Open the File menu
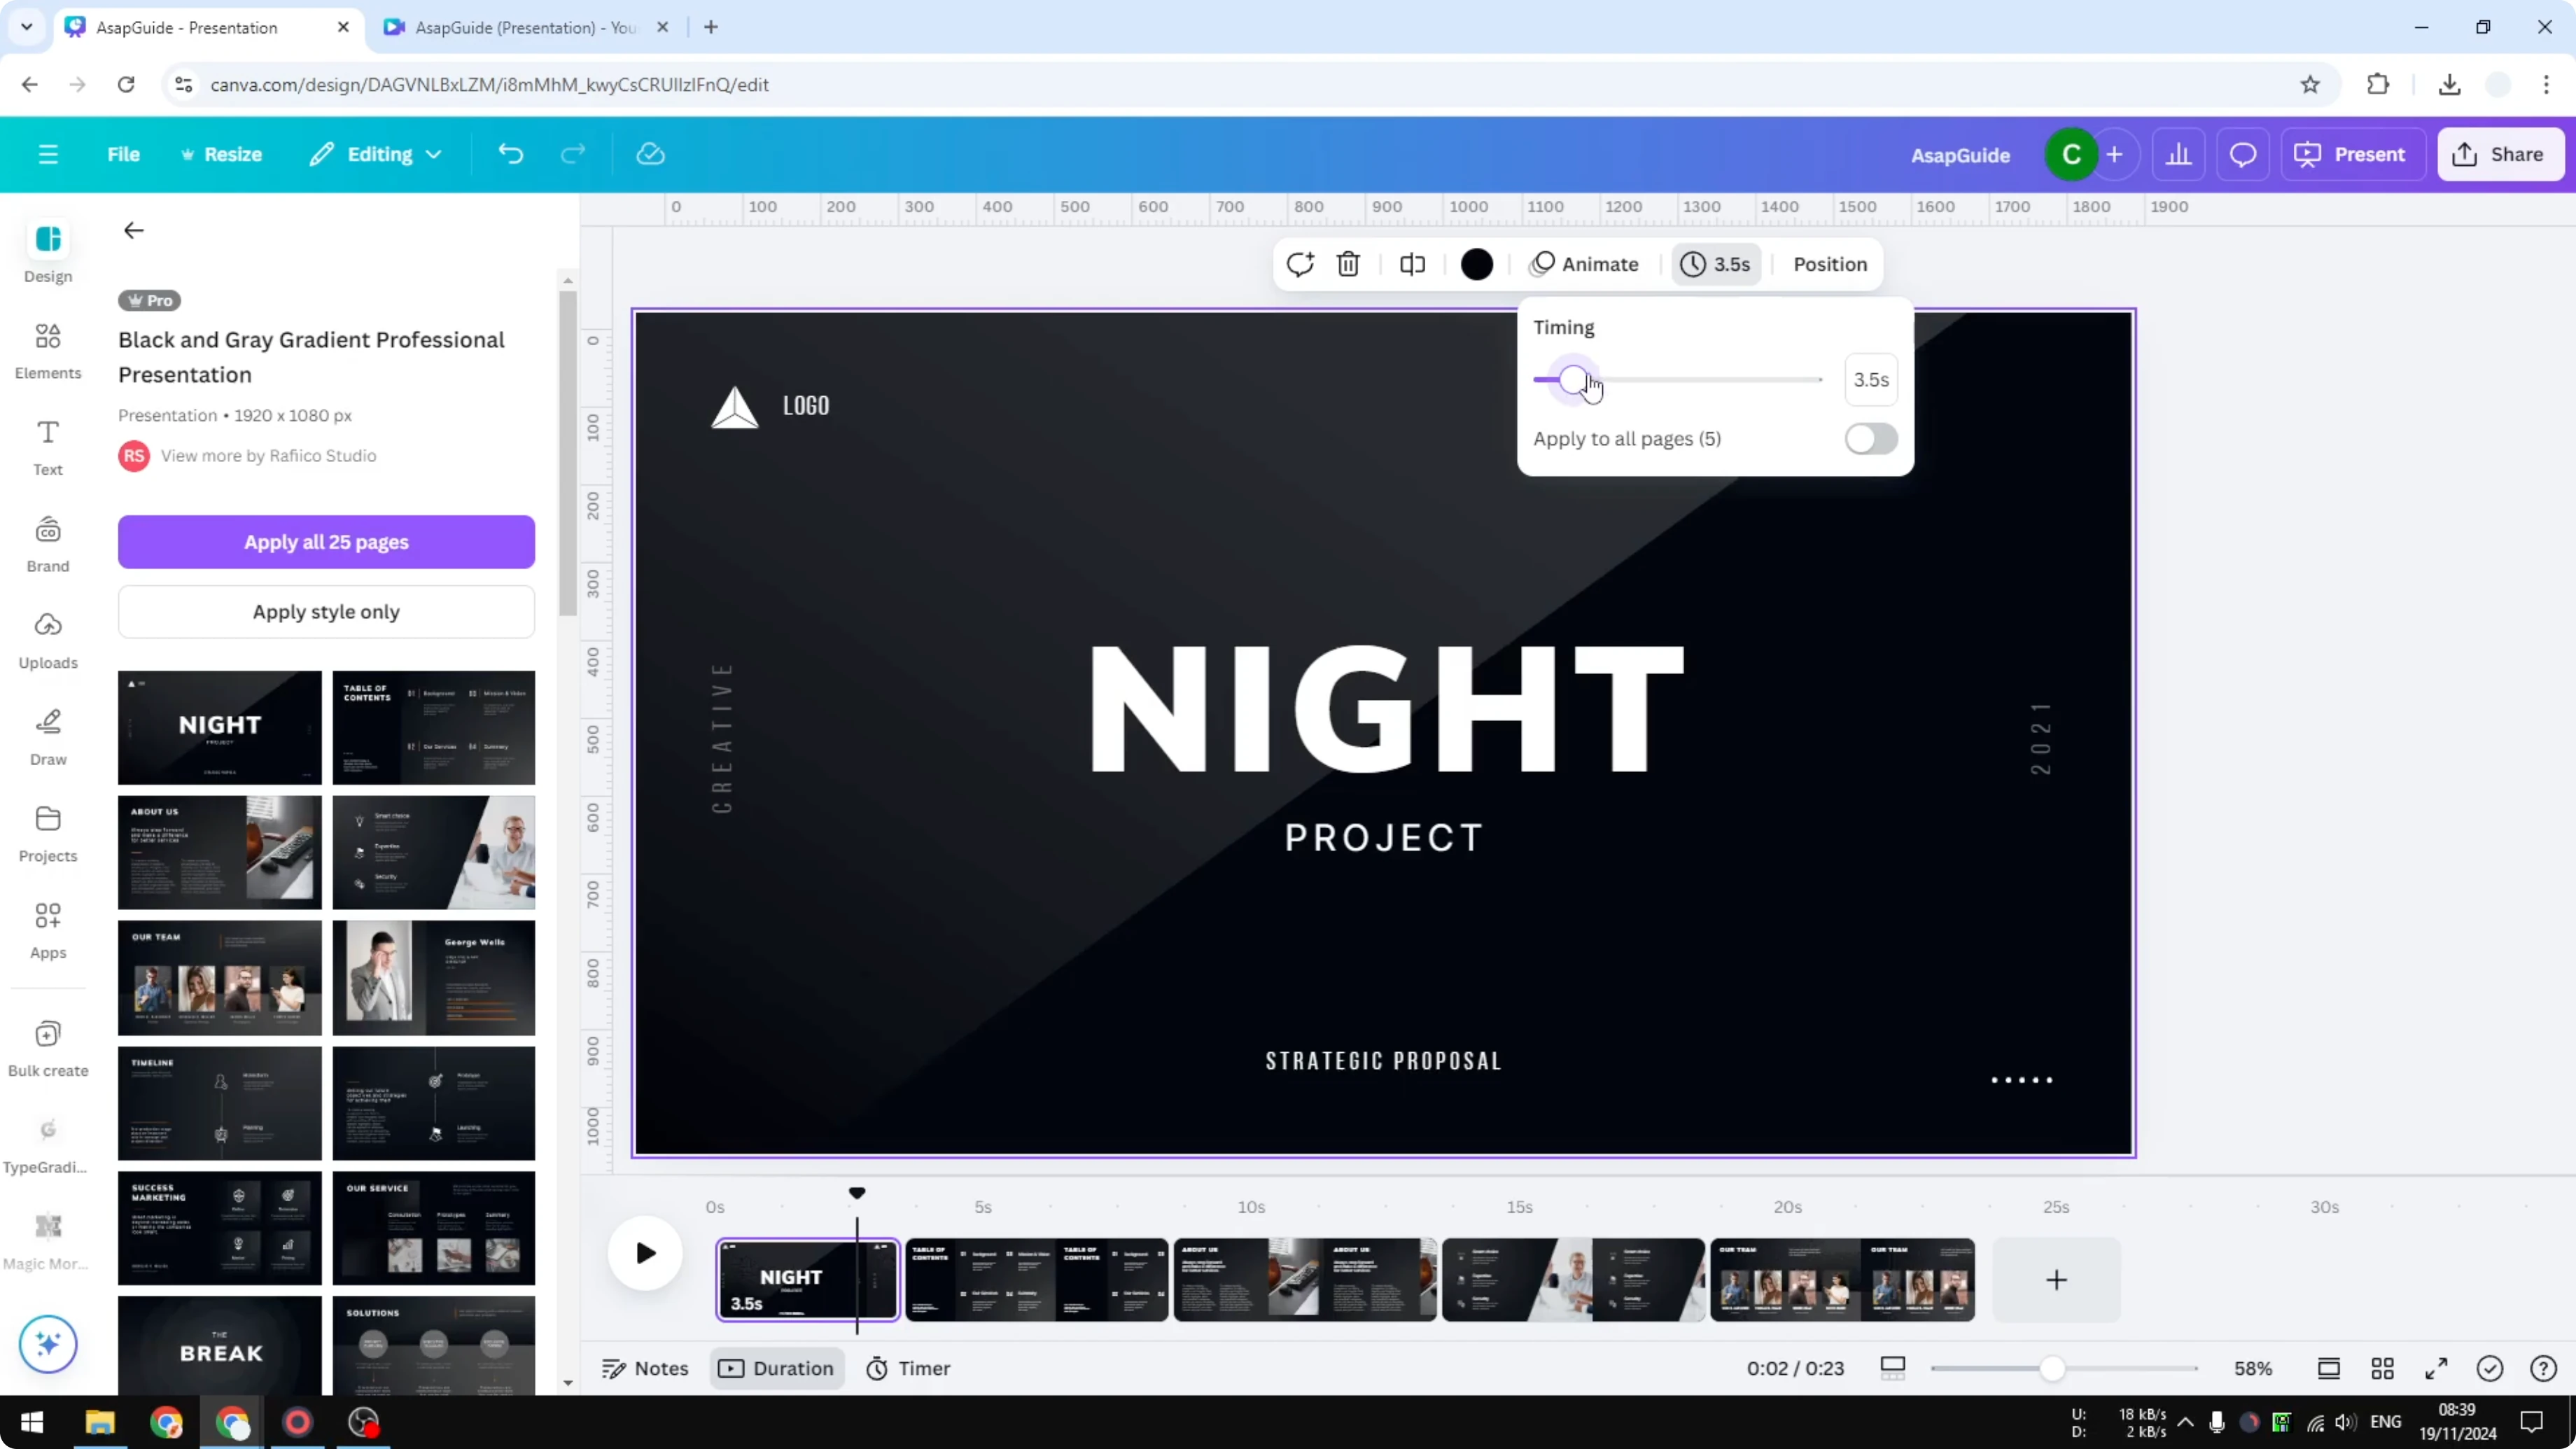Viewport: 2576px width, 1449px height. [x=124, y=154]
